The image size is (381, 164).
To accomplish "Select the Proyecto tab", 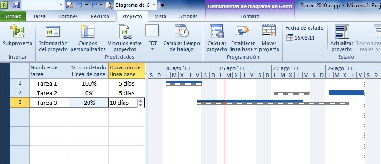I will pyautogui.click(x=132, y=16).
